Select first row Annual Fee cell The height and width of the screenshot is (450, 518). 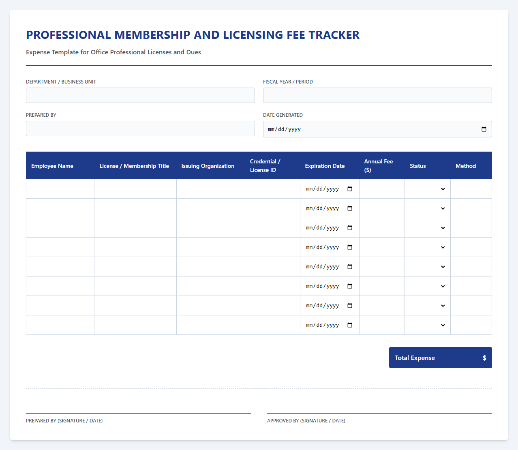click(x=382, y=189)
